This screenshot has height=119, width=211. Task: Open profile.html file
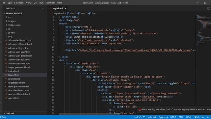(14, 79)
